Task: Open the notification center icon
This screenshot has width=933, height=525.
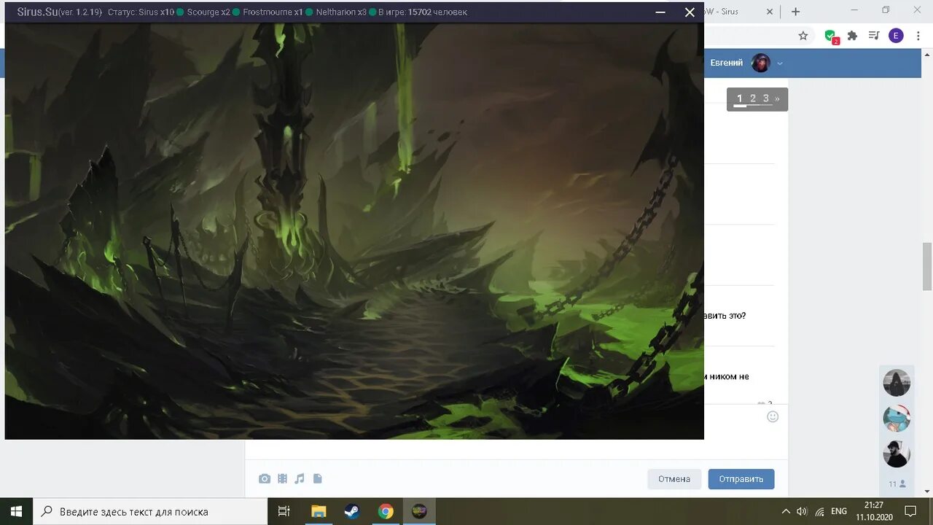Action: click(x=910, y=512)
